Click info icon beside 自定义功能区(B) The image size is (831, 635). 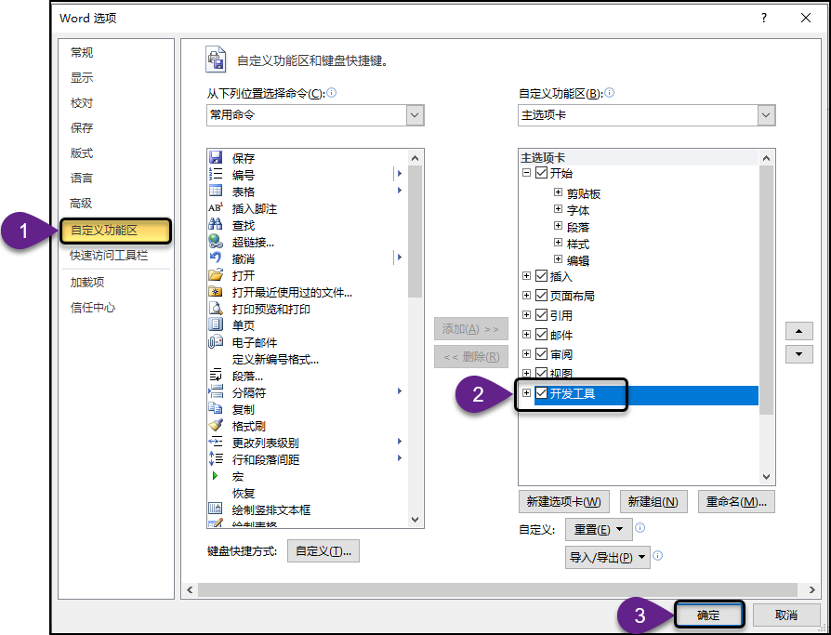[610, 93]
